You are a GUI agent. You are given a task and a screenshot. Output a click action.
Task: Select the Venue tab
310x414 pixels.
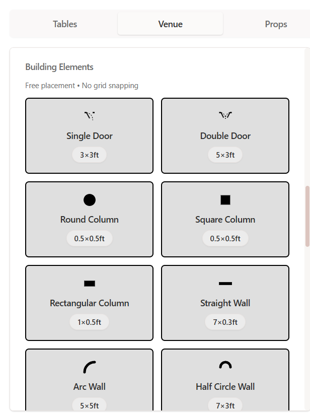point(170,24)
